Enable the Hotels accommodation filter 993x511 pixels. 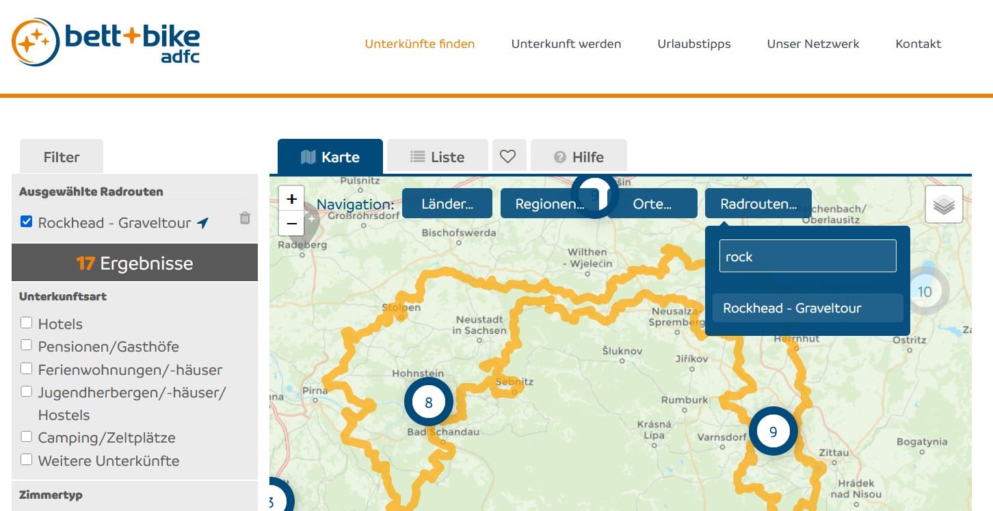[x=27, y=323]
